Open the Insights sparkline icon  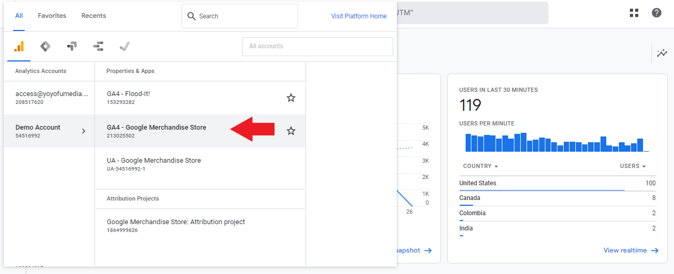point(662,52)
